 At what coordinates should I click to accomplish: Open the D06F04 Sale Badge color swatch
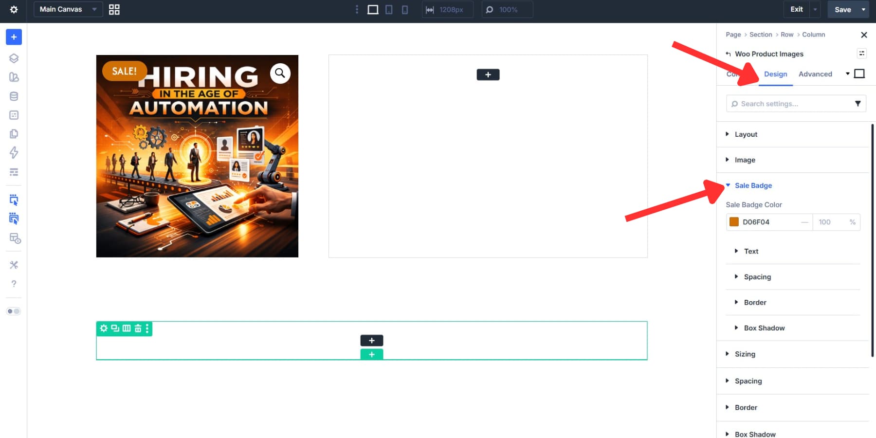(x=733, y=222)
